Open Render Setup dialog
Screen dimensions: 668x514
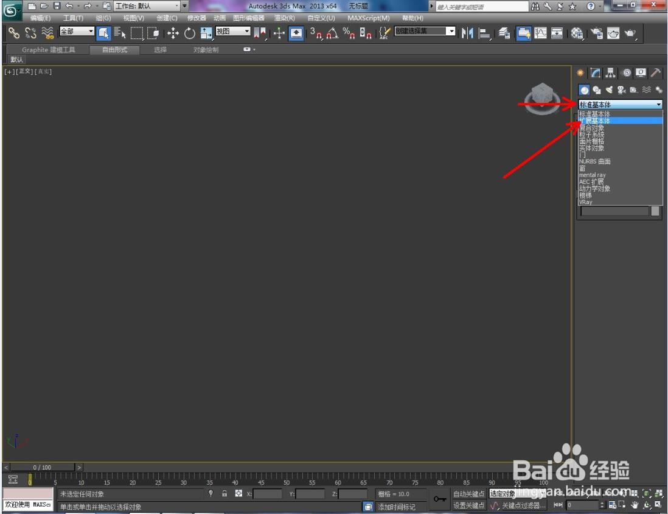(596, 33)
